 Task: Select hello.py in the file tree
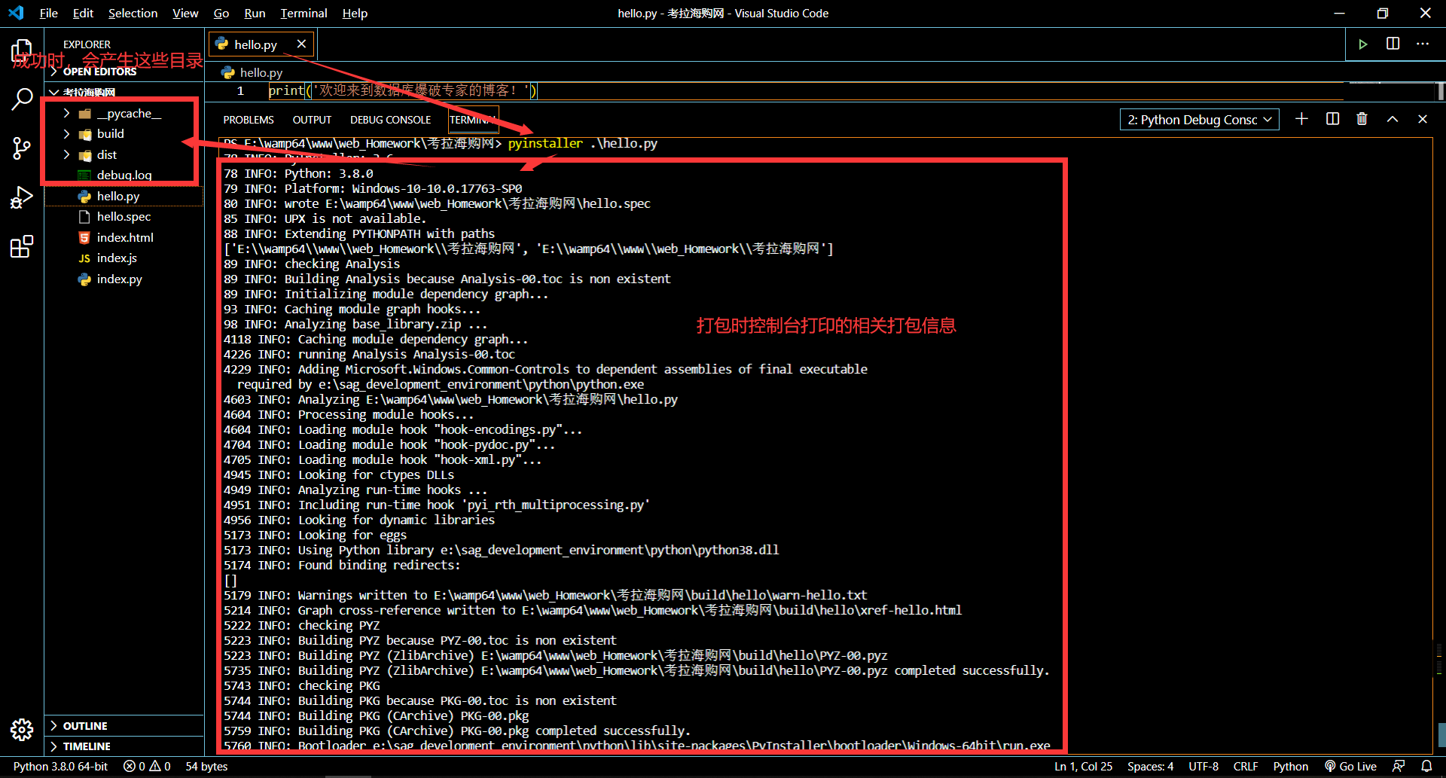click(x=124, y=196)
